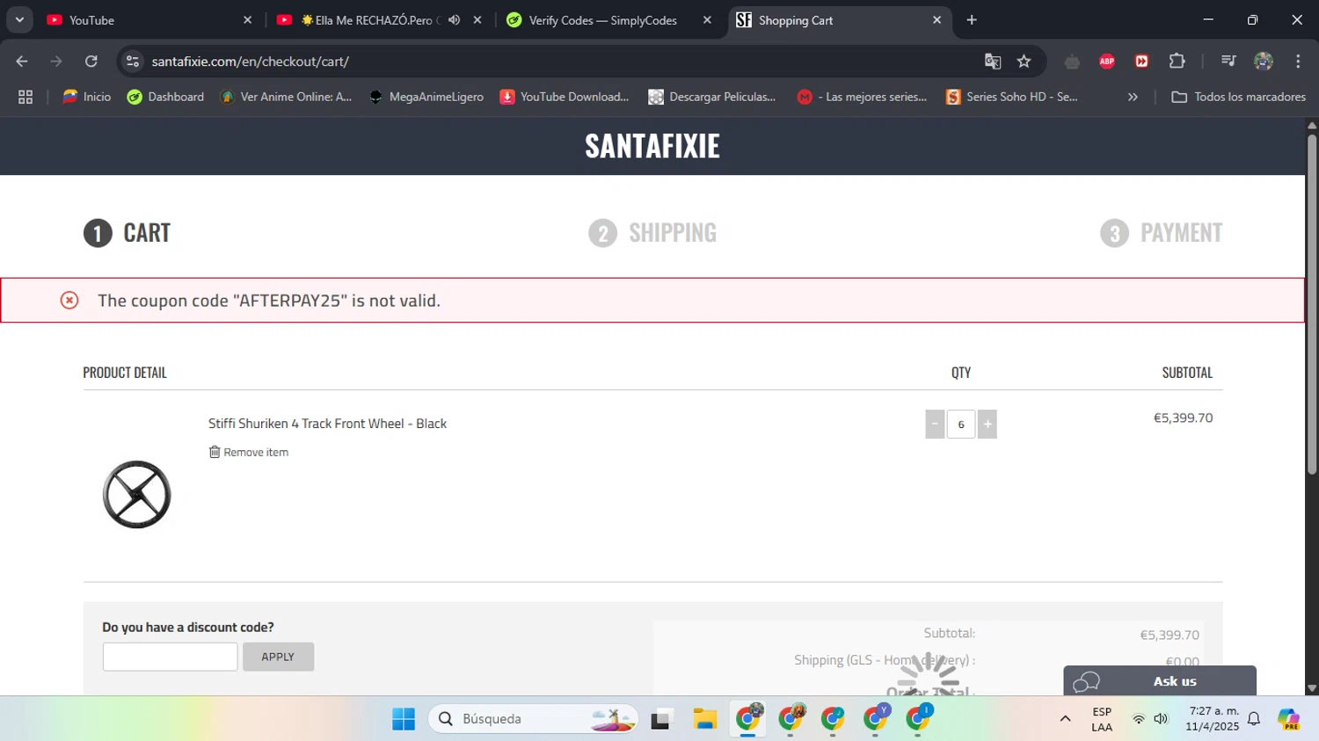Screen dimensions: 1319x741
Task: Click the address bar URL
Action: click(x=251, y=62)
